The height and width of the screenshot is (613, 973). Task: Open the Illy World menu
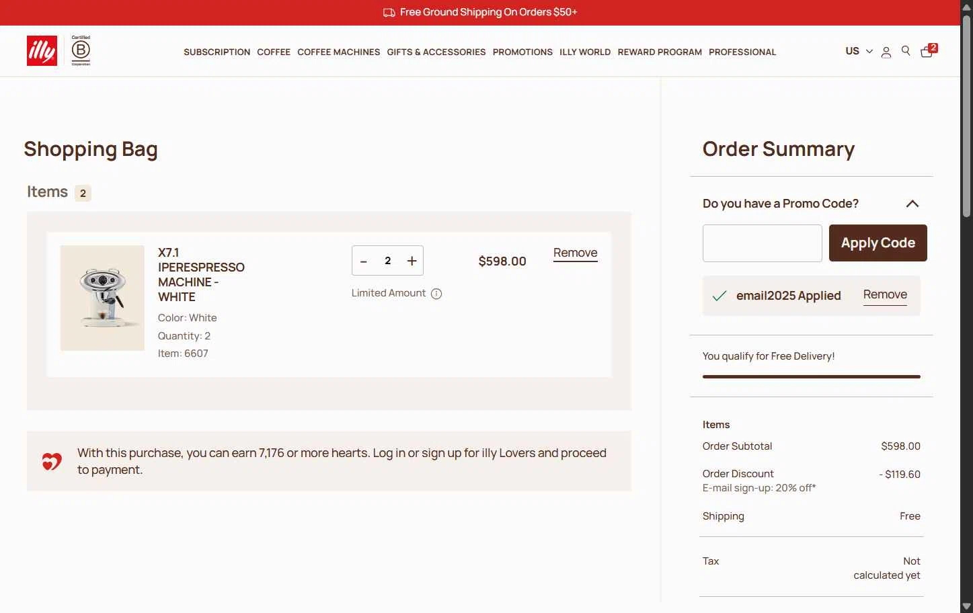click(x=585, y=52)
